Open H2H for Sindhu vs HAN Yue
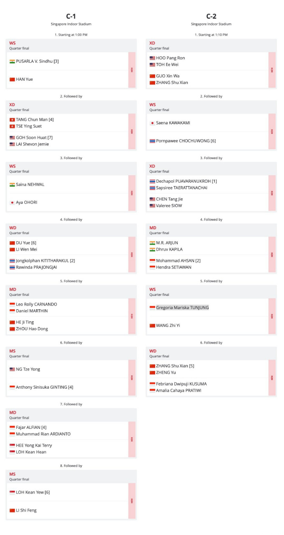Viewport: 284px width, 535px height. pyautogui.click(x=132, y=70)
